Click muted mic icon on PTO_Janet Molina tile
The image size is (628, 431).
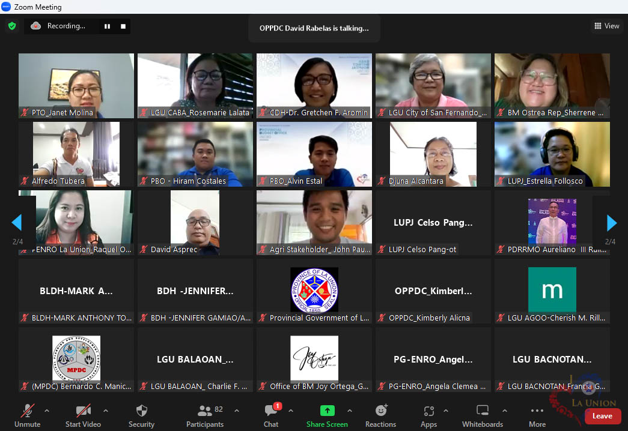click(x=25, y=112)
